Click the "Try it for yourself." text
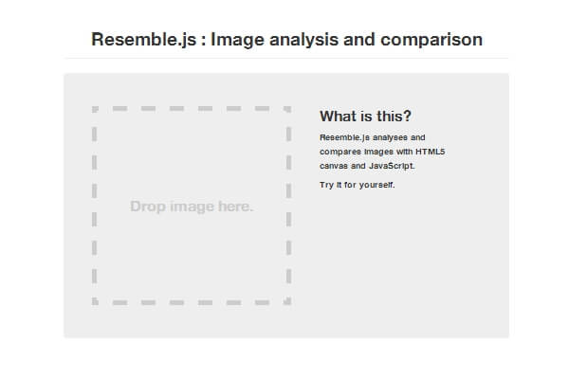 358,185
